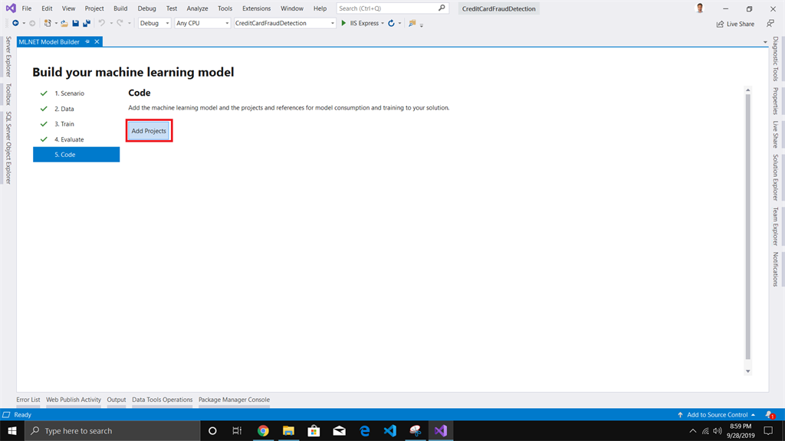
Task: Click the Visual Studio logo icon
Action: (x=11, y=8)
